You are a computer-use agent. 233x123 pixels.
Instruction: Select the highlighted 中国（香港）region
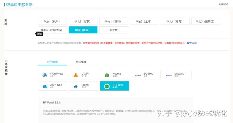tap(83, 30)
